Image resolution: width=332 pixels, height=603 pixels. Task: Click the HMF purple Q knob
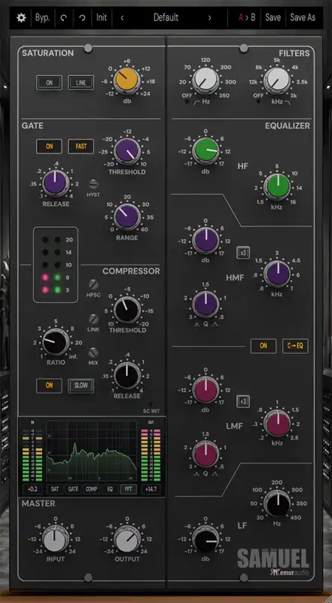206,304
